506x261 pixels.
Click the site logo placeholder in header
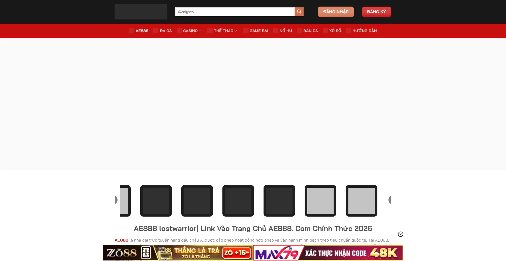(x=141, y=12)
